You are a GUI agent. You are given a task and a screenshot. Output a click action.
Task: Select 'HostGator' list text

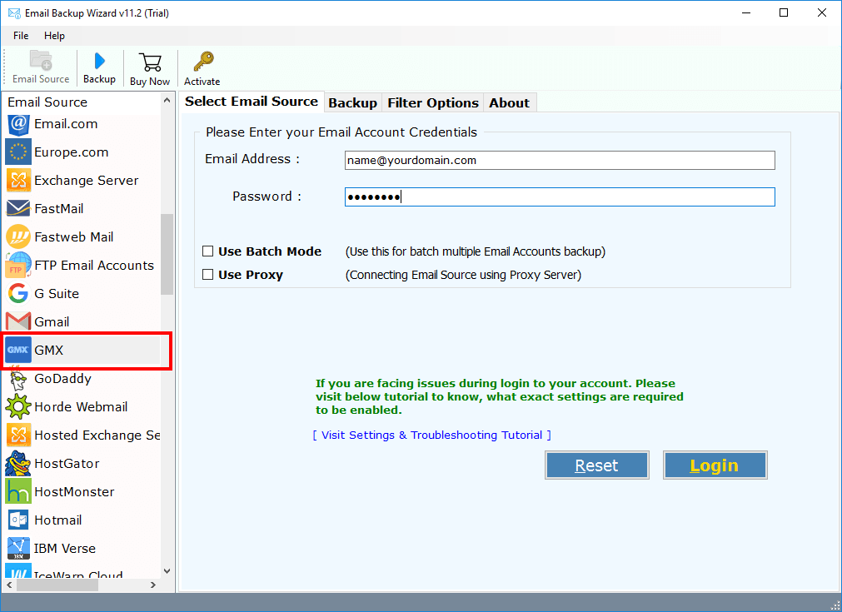pos(67,463)
